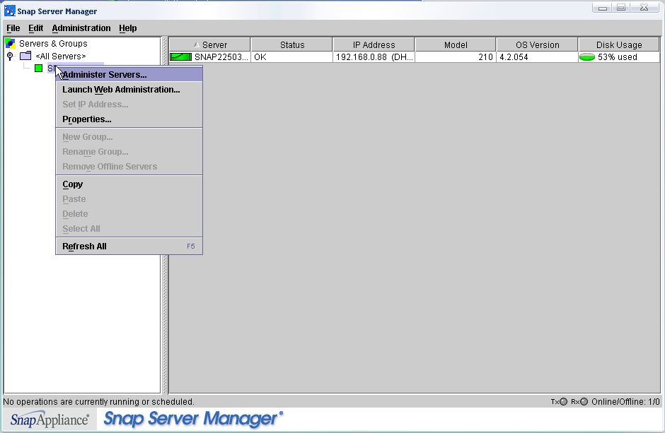
Task: Click Refresh All in context menu
Action: [129, 247]
